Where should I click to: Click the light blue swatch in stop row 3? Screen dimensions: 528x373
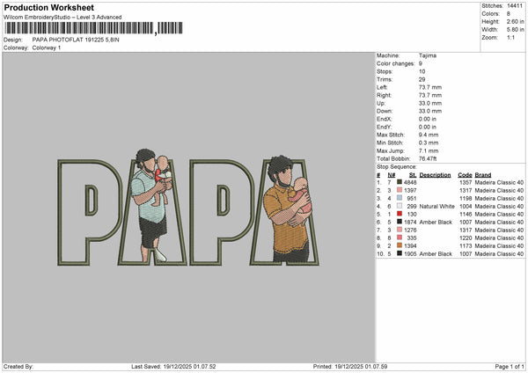(400, 198)
